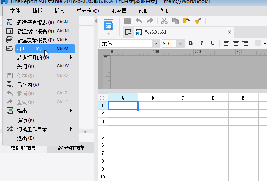Switch to 服务器数据集 tab
This screenshot has width=267, height=181.
[x=70, y=148]
